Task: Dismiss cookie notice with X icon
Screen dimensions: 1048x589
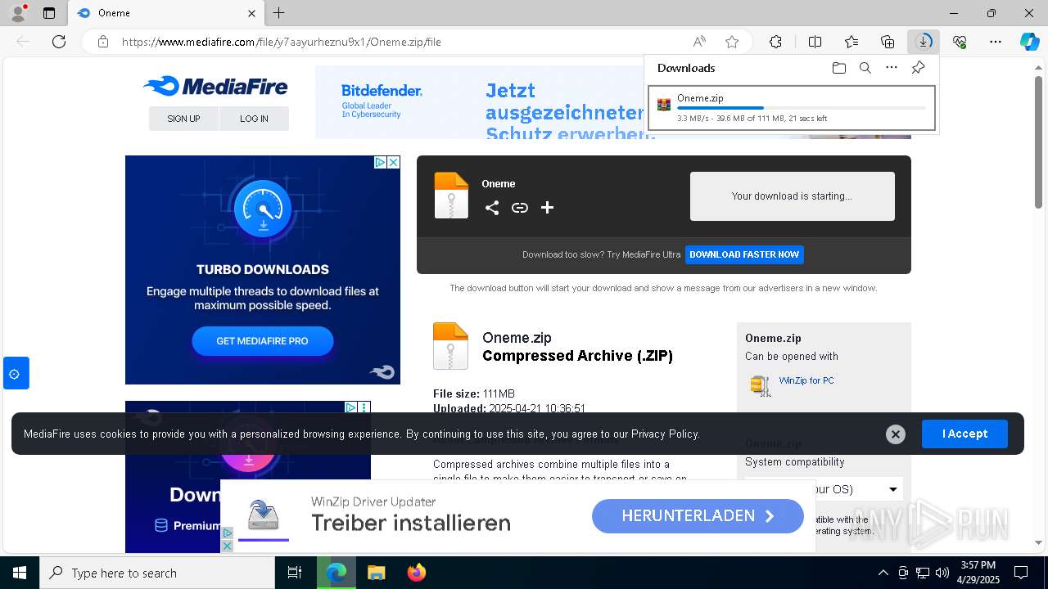Action: point(895,434)
